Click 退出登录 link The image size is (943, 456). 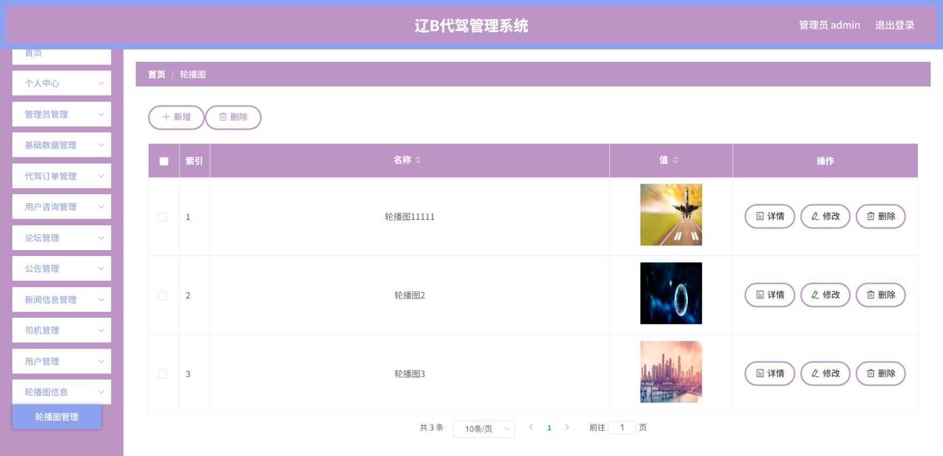(895, 25)
